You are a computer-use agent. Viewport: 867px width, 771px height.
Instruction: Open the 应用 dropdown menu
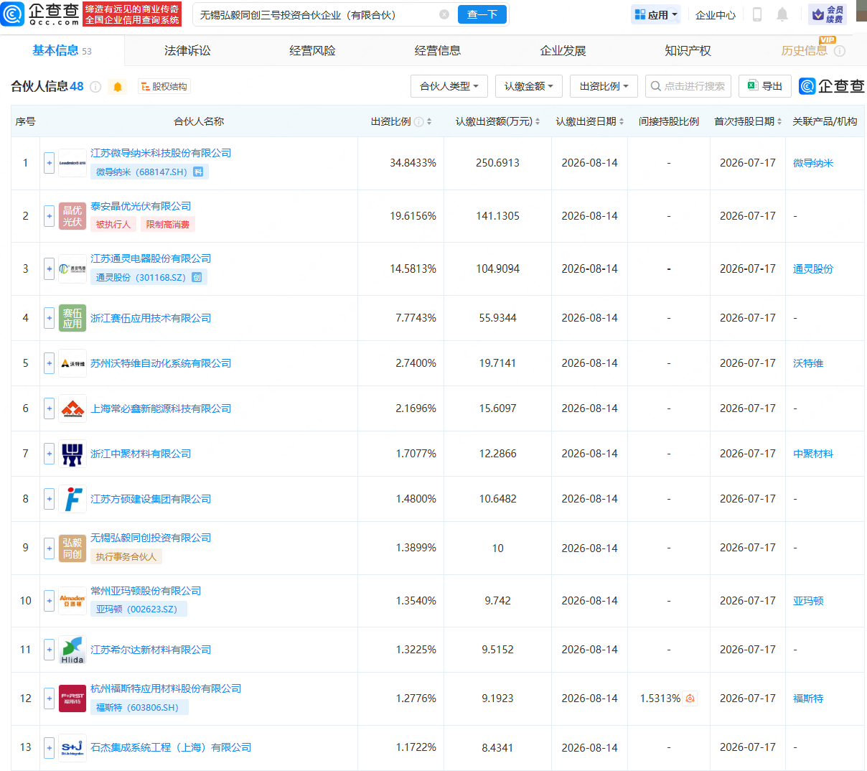pos(656,14)
